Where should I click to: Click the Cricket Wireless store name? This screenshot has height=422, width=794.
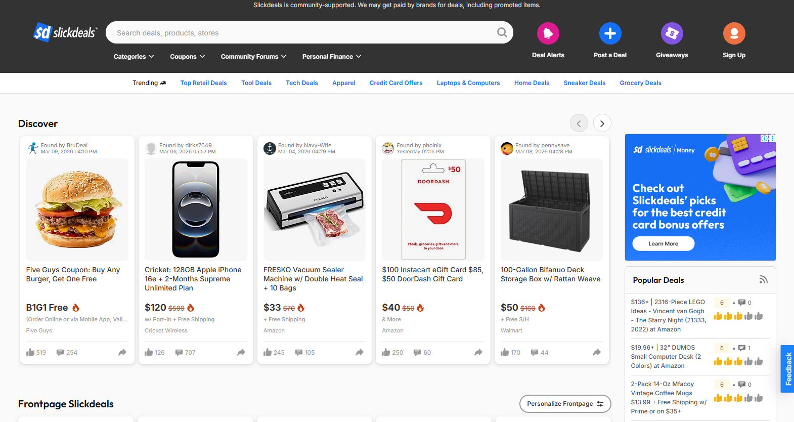[166, 330]
